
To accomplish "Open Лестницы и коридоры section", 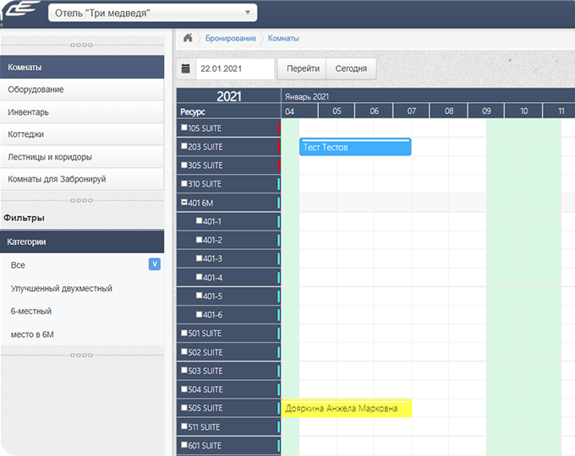I will tap(82, 157).
